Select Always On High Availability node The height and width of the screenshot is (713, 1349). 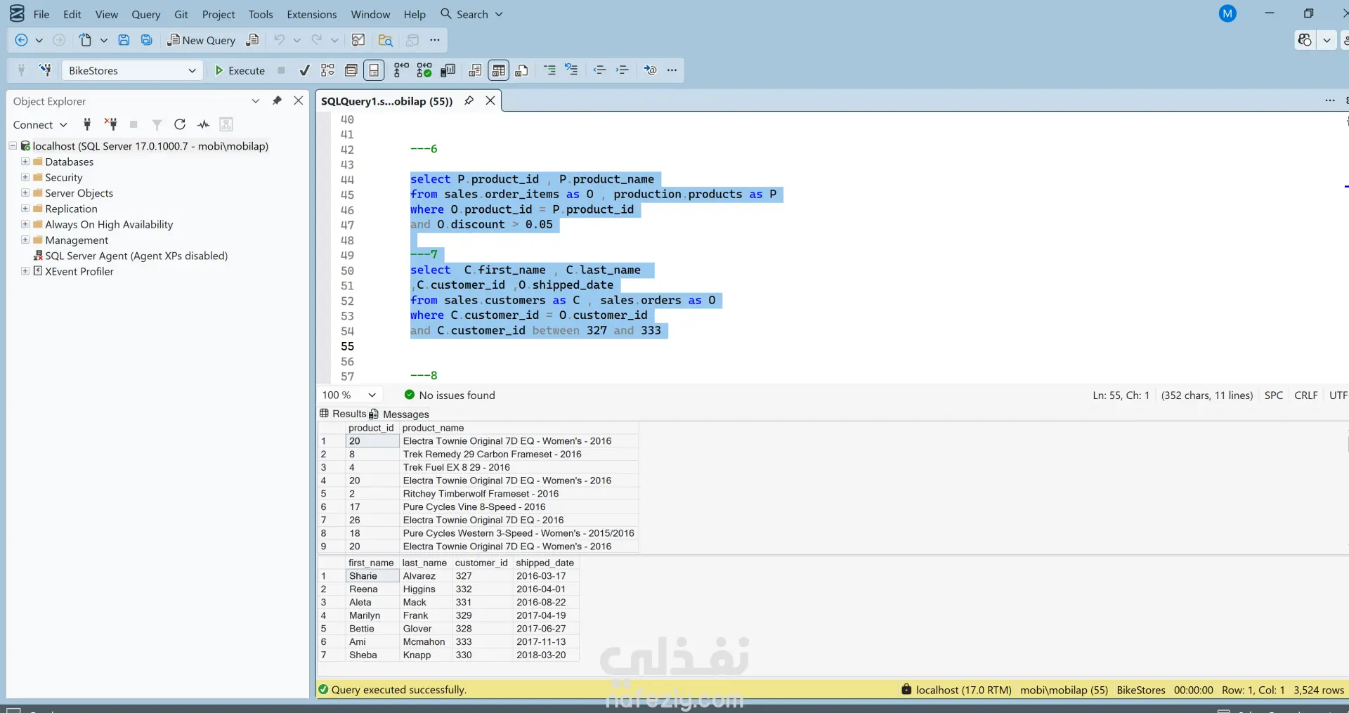pyautogui.click(x=109, y=224)
